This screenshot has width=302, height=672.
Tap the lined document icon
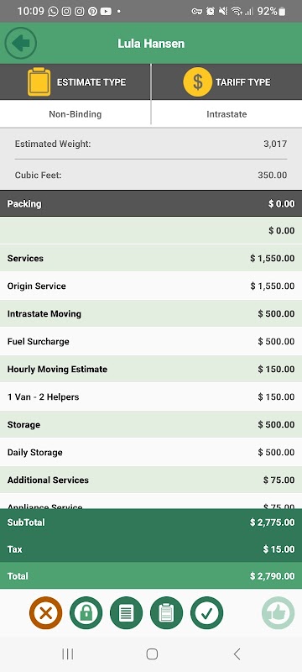click(x=126, y=613)
